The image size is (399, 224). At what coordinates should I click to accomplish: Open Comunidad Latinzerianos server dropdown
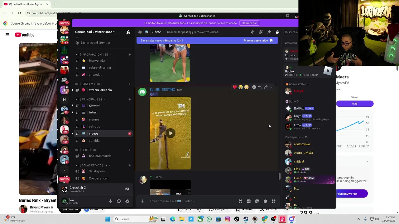(x=95, y=32)
